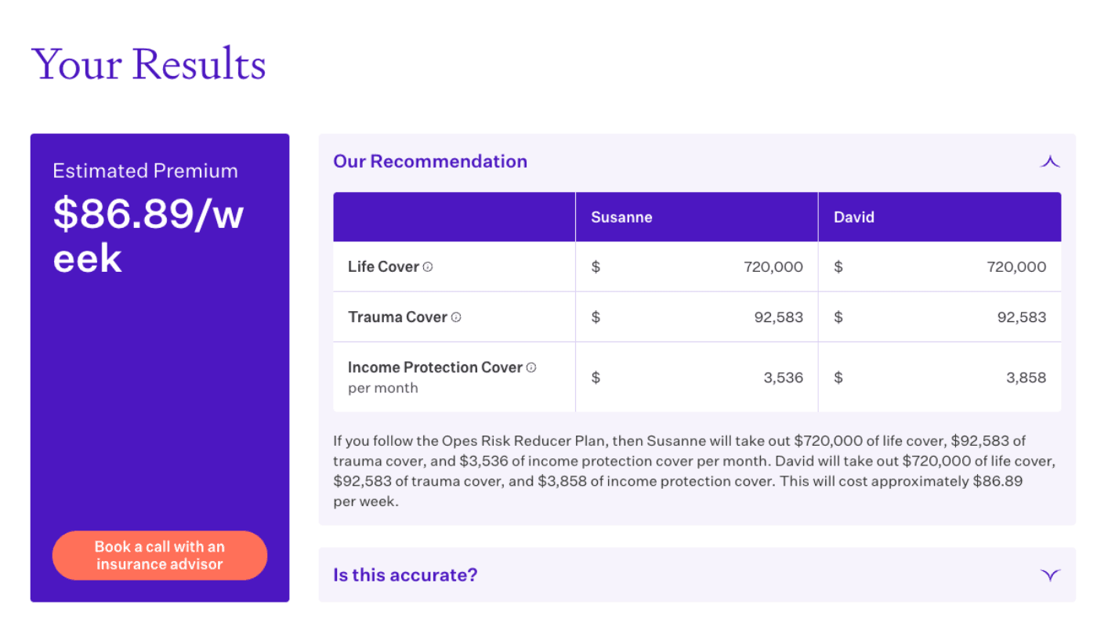Screen dimensions: 1097x626
Task: Collapse the Our Recommendation section chevron
Action: pos(1049,162)
